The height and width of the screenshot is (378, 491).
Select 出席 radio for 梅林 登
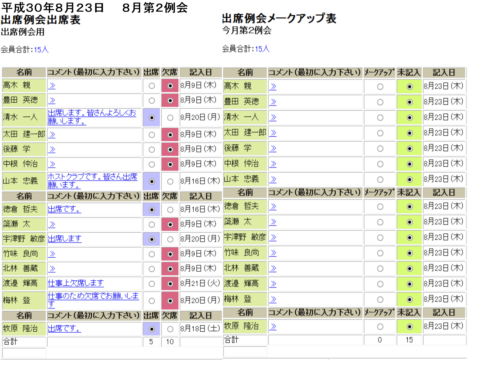[x=152, y=301]
